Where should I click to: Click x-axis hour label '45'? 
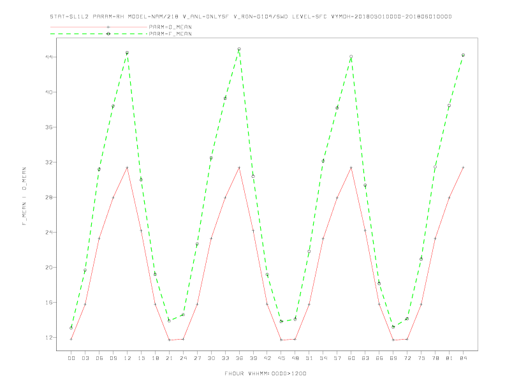[281, 358]
